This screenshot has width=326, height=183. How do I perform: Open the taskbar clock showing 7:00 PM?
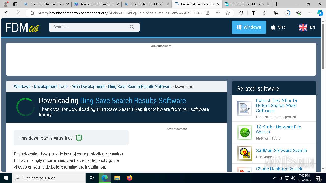(x=305, y=178)
